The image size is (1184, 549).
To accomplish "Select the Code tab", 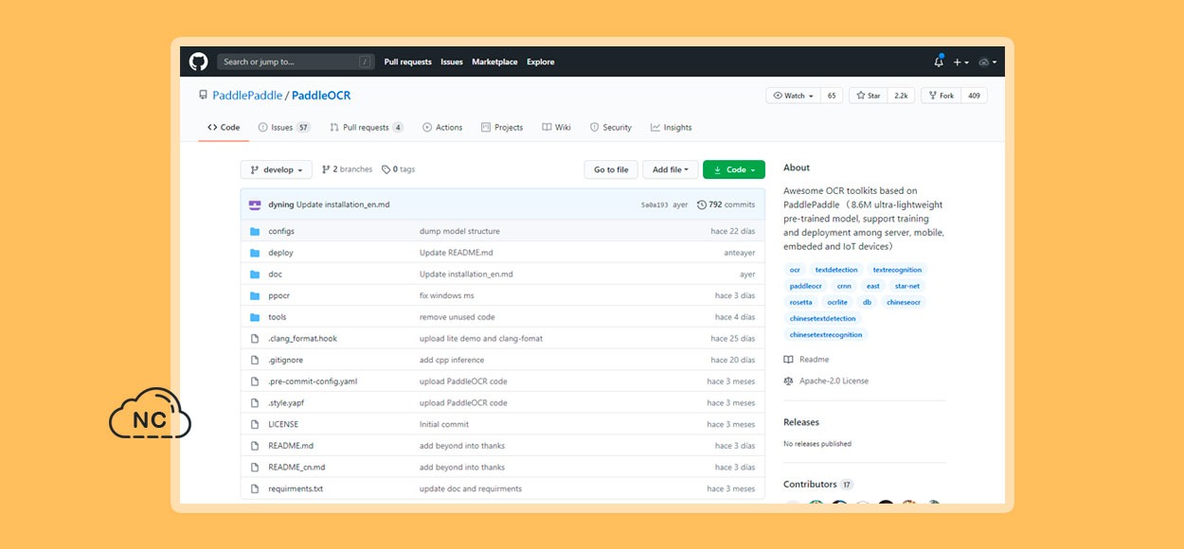I will point(224,127).
